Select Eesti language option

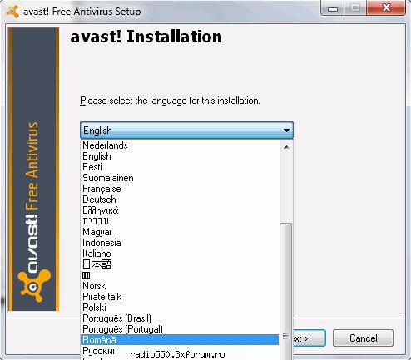click(180, 167)
